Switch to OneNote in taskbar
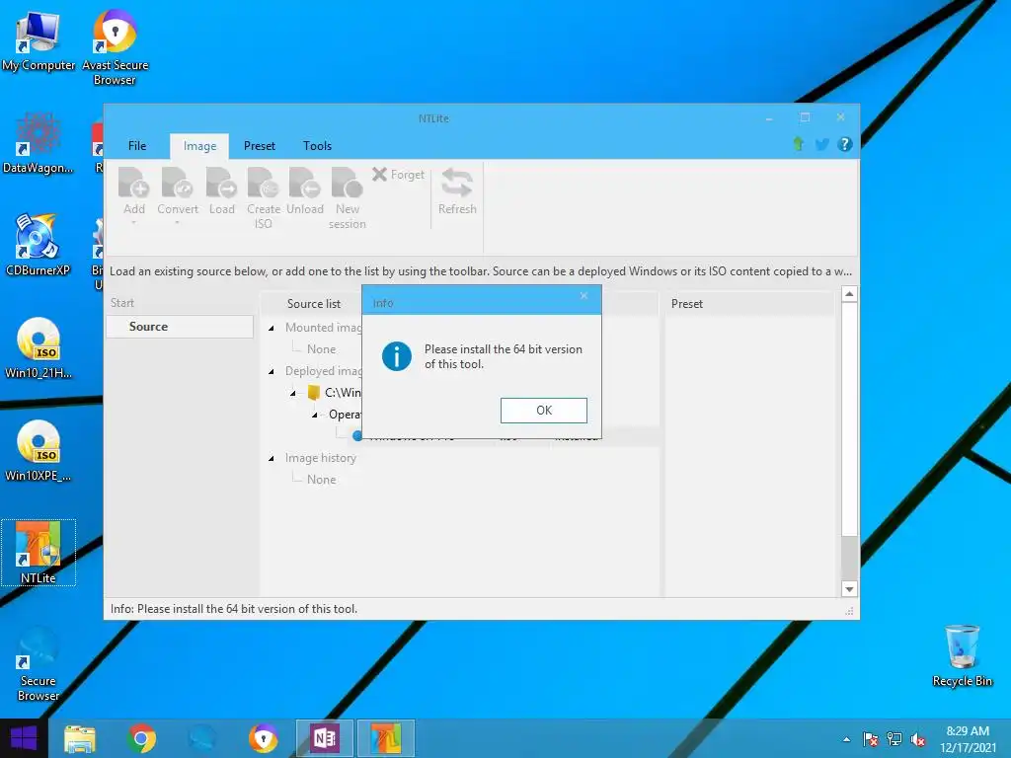1011x758 pixels. (x=324, y=738)
